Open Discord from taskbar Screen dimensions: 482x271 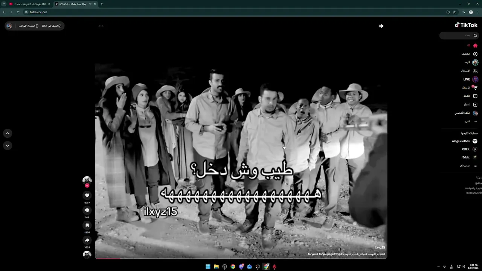point(241,266)
